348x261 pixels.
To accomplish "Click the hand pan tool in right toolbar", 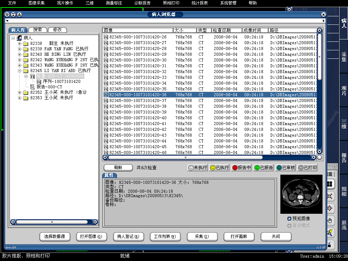I will point(330,221).
